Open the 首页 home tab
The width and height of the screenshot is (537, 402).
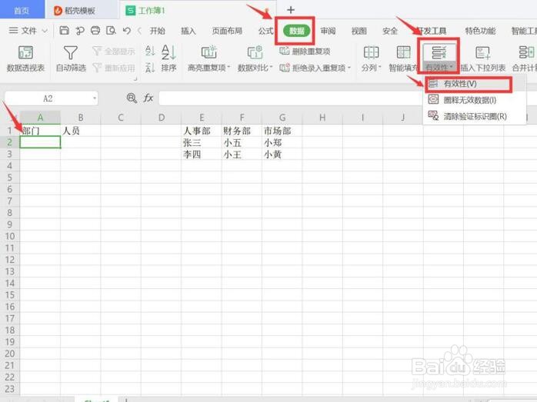[22, 10]
